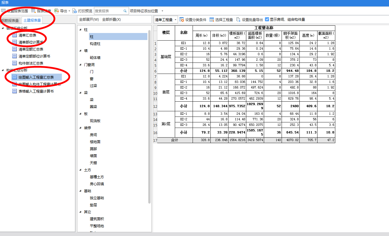Click 全部展开(W) button

89,20
